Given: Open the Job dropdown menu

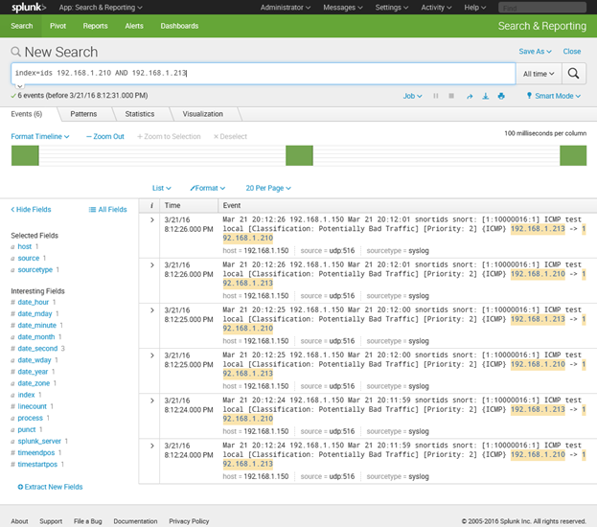Looking at the screenshot, I should tap(413, 96).
